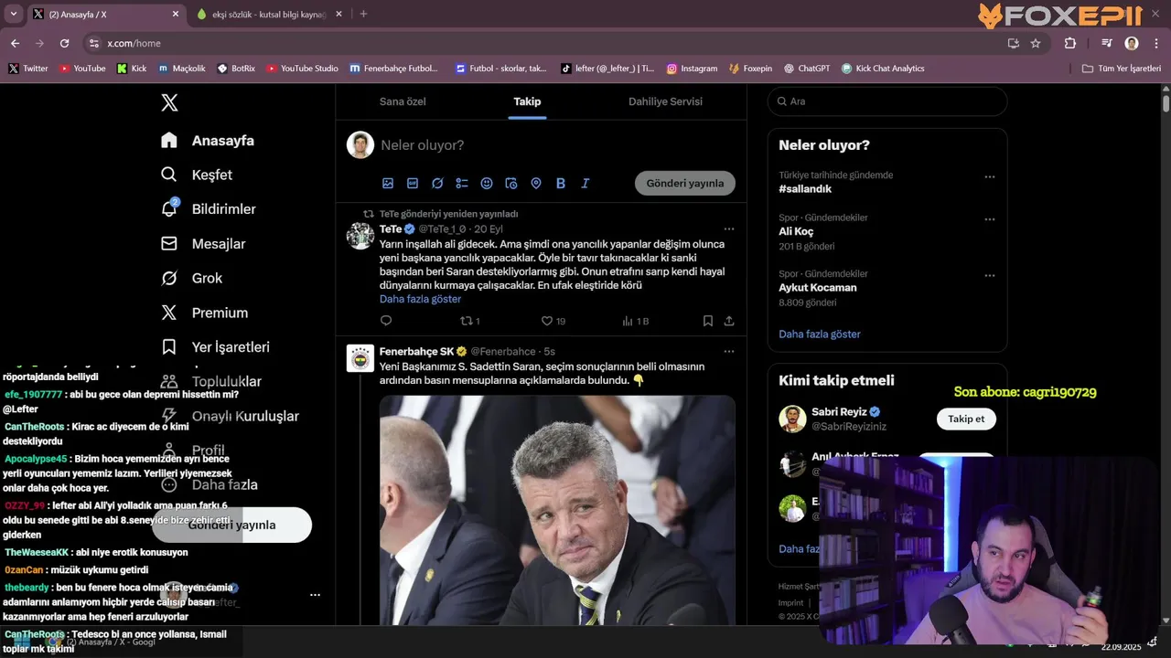Follow Sabri Reyiz with Takip et
The height and width of the screenshot is (658, 1171).
coord(966,419)
